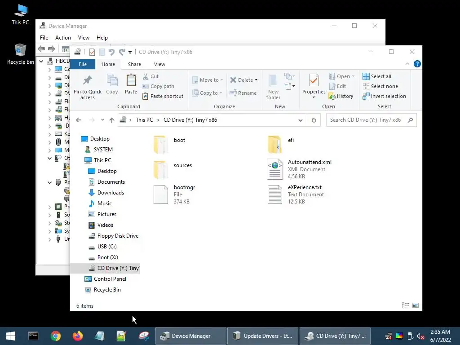Select the eXPerience.txt file
The height and width of the screenshot is (345, 460).
[296, 195]
